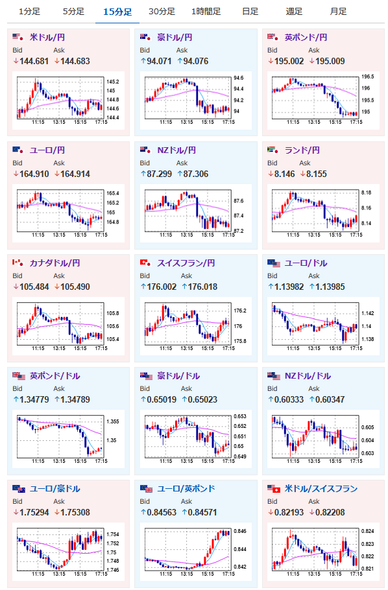Click the Swiss flag icon beside スイスフラン/円

tap(145, 263)
